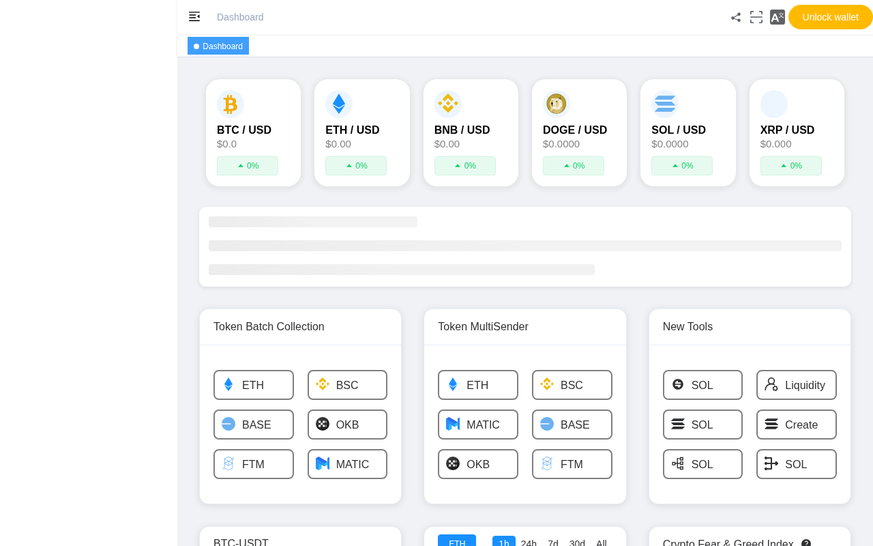Unlock the wallet

(x=831, y=17)
